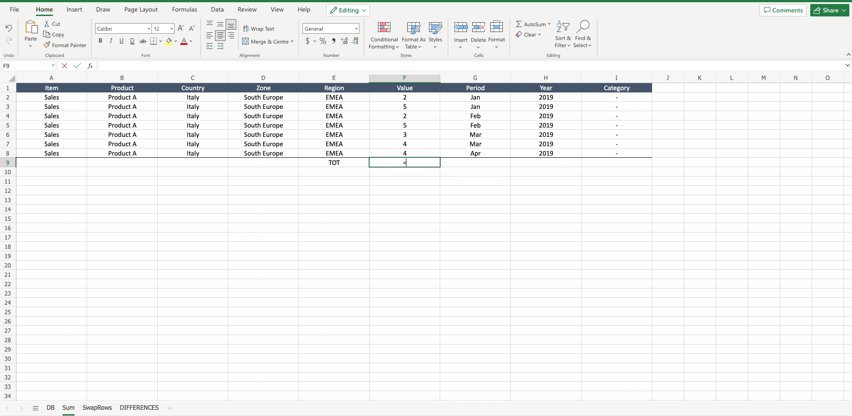Open the font color swatch picker
The image size is (852, 416).
tap(191, 41)
